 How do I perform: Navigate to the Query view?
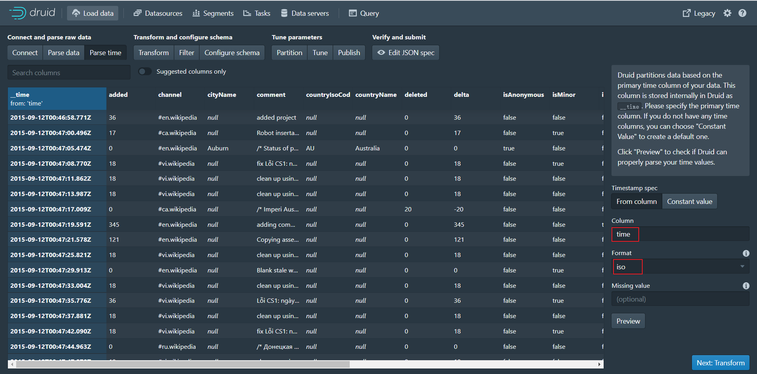(364, 13)
